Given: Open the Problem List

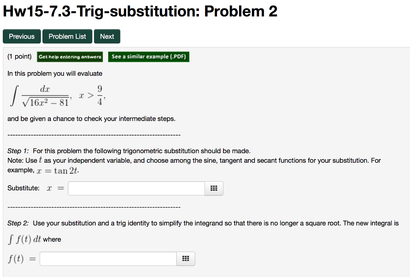Looking at the screenshot, I should click(67, 36).
